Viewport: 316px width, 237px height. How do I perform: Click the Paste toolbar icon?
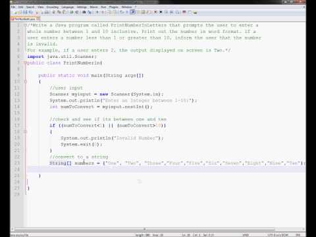[x=65, y=13]
